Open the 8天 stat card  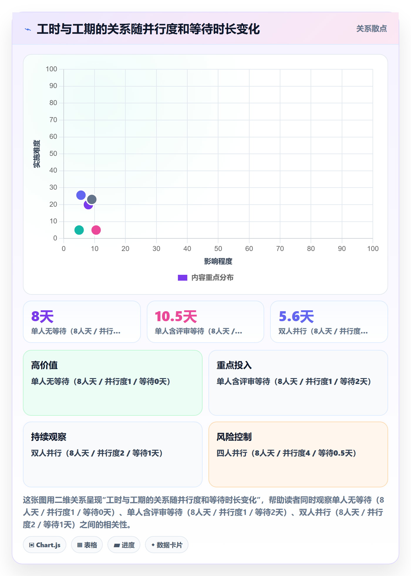tap(82, 322)
